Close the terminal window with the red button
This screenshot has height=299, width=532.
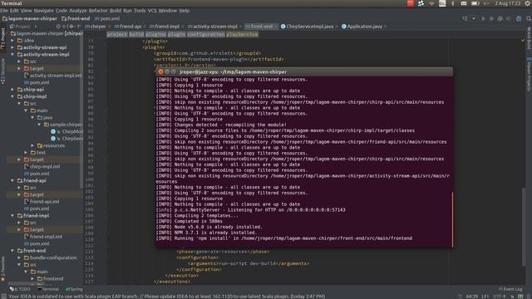click(160, 72)
